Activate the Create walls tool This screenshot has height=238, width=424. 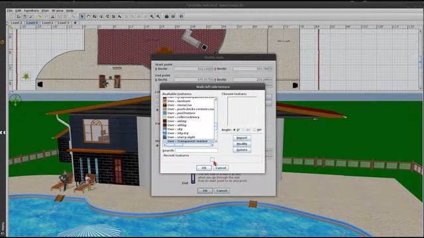pos(95,17)
